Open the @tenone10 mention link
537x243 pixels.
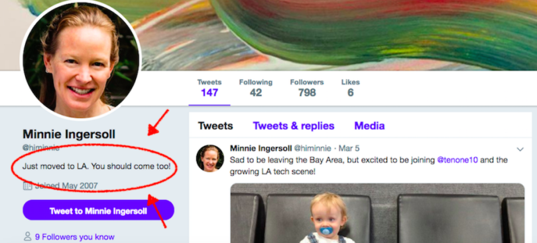457,160
